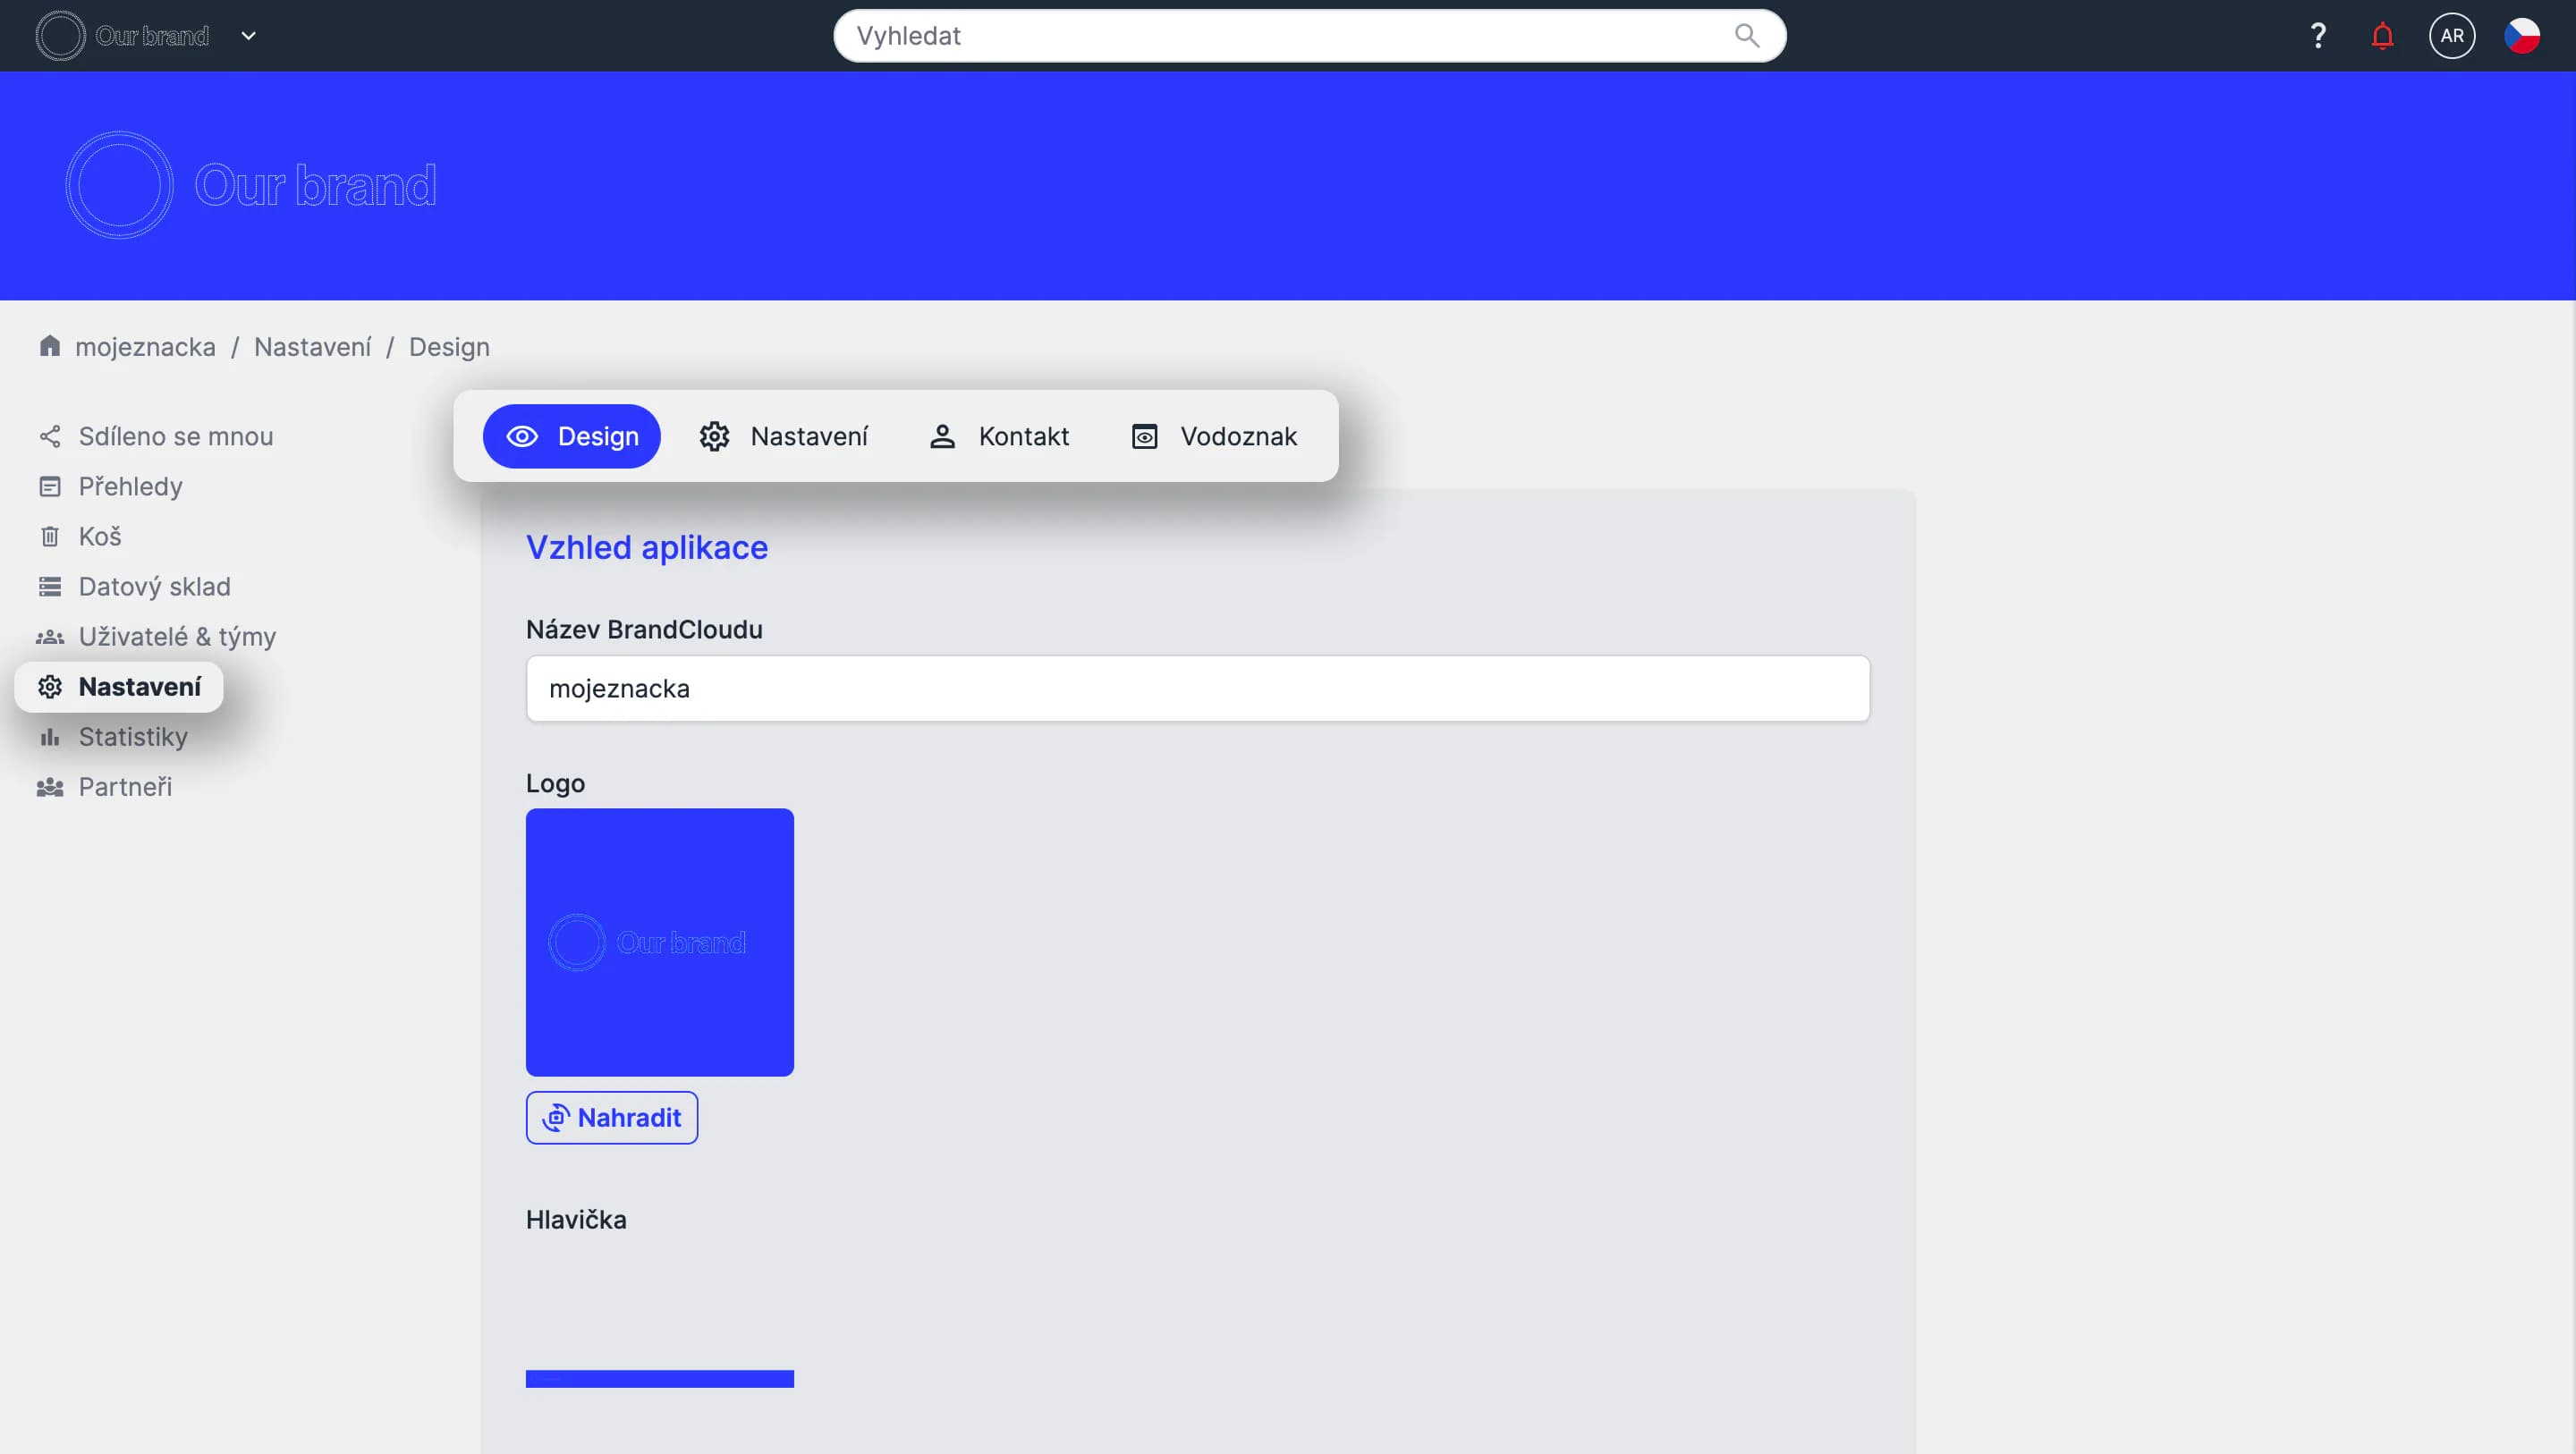The height and width of the screenshot is (1454, 2576).
Task: Select the Design tab
Action: [x=572, y=436]
